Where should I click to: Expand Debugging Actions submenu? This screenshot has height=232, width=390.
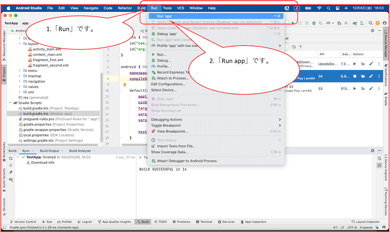[x=216, y=120]
